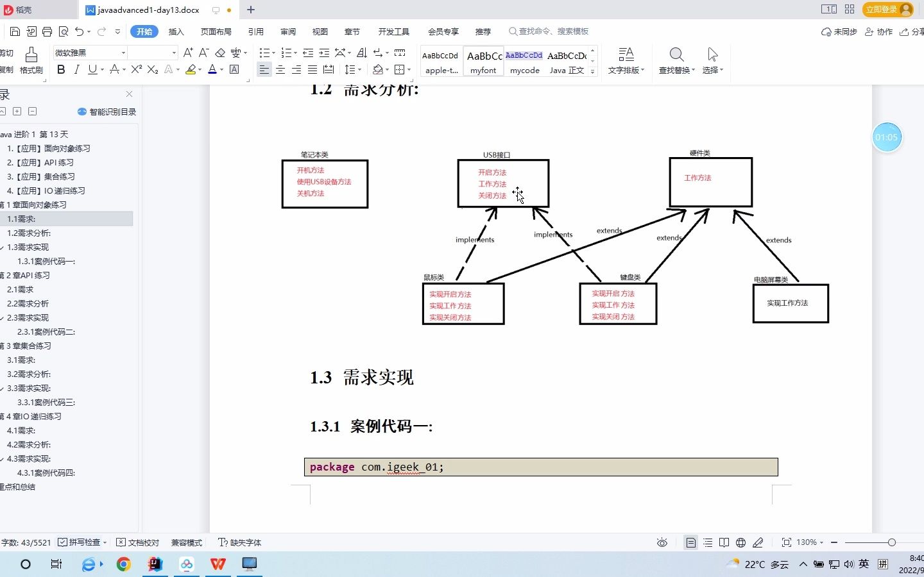
Task: Click the Save document icon
Action: tap(15, 31)
